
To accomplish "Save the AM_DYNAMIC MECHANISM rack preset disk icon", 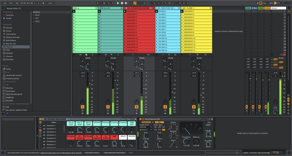I will 135,119.
